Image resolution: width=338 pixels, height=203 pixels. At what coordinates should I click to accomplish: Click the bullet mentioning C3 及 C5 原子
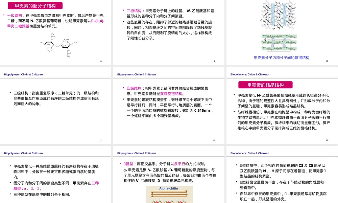coord(283,171)
